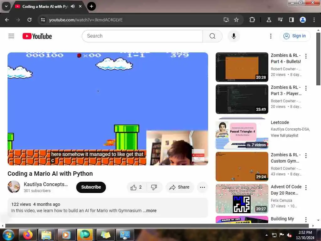Open options menu for Zombies Custom Gym
Viewport: 321px width, 241px height.
pyautogui.click(x=306, y=156)
